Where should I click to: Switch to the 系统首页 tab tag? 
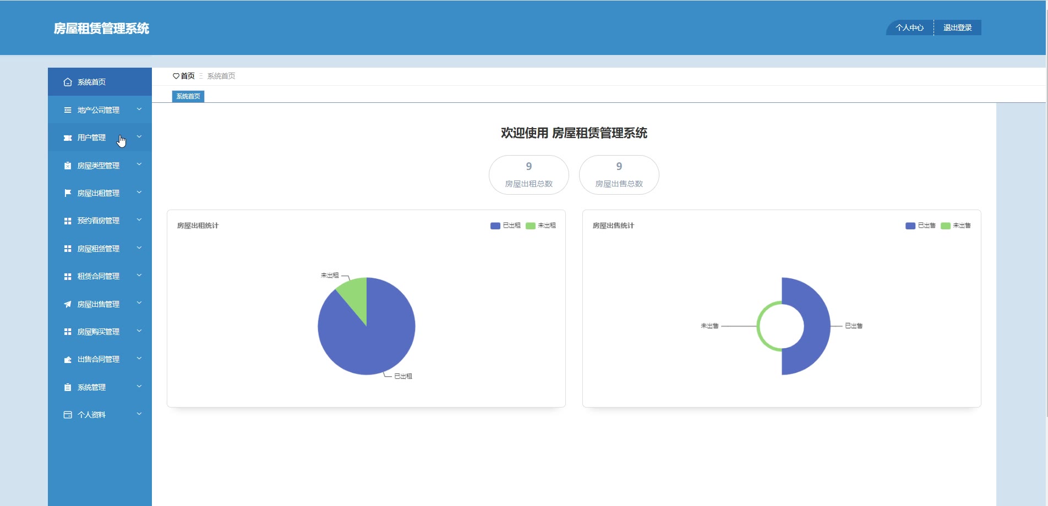tap(188, 96)
